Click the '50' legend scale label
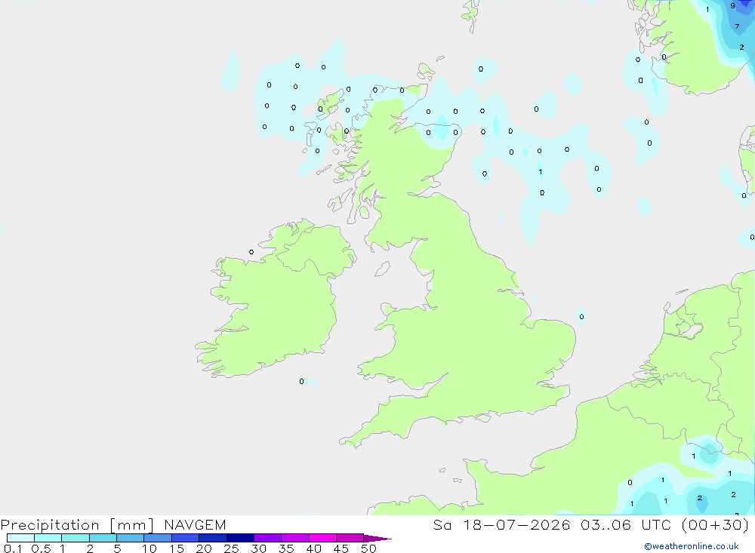755x553 pixels. pos(368,548)
